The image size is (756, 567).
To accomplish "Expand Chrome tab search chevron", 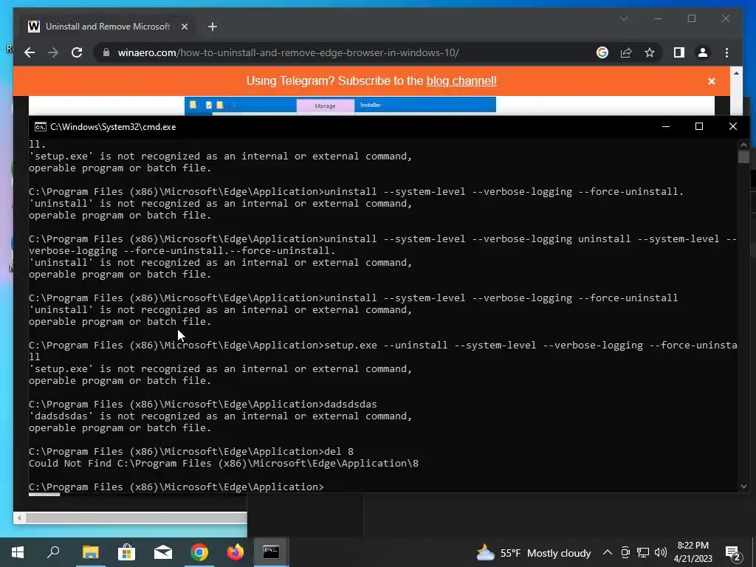I will (x=623, y=18).
